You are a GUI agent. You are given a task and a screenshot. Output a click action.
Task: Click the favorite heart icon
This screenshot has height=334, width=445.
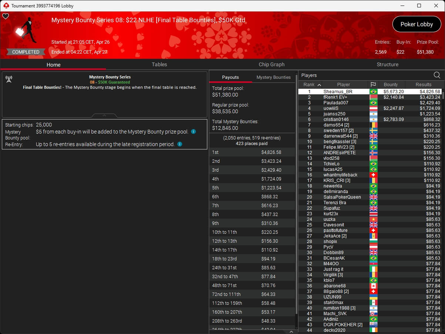click(x=6, y=16)
